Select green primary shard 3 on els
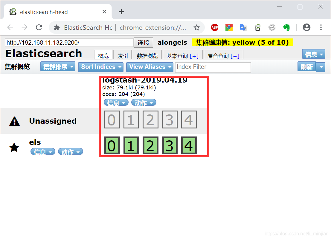The image size is (331, 239). coord(170,145)
